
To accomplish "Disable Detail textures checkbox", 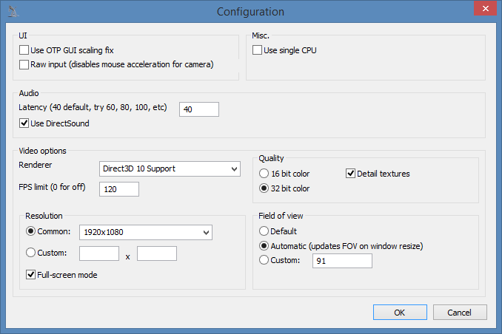I will coord(351,174).
